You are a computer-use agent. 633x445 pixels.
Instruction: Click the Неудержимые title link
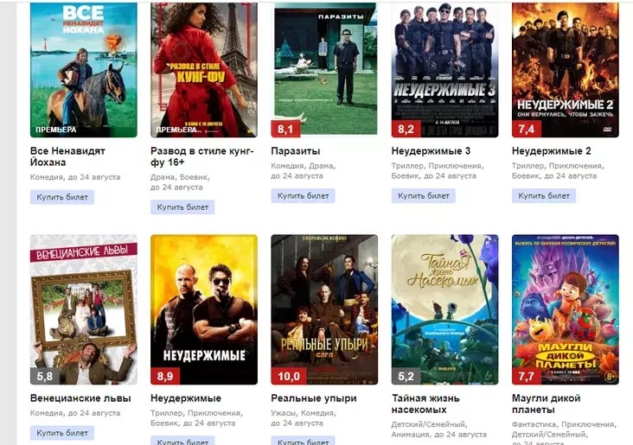[186, 398]
